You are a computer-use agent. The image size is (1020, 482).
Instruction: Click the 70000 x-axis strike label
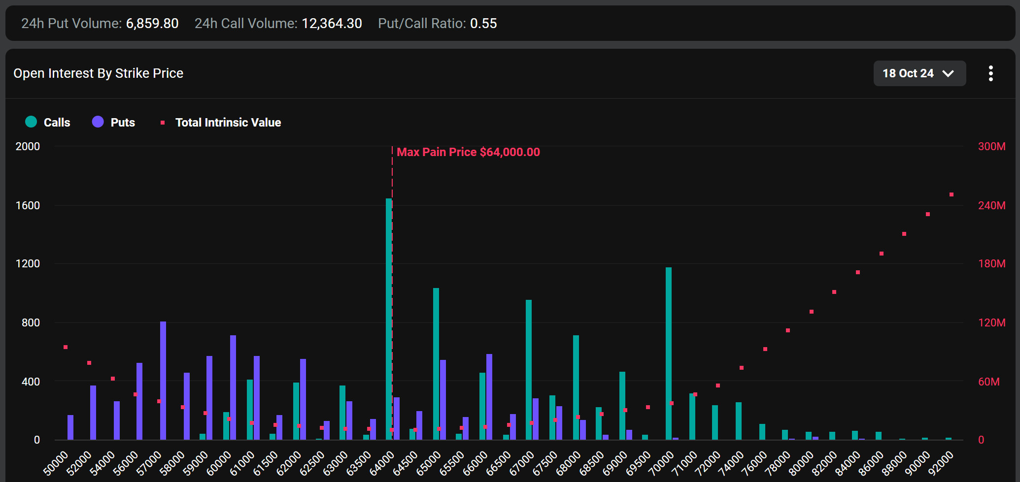(x=661, y=464)
